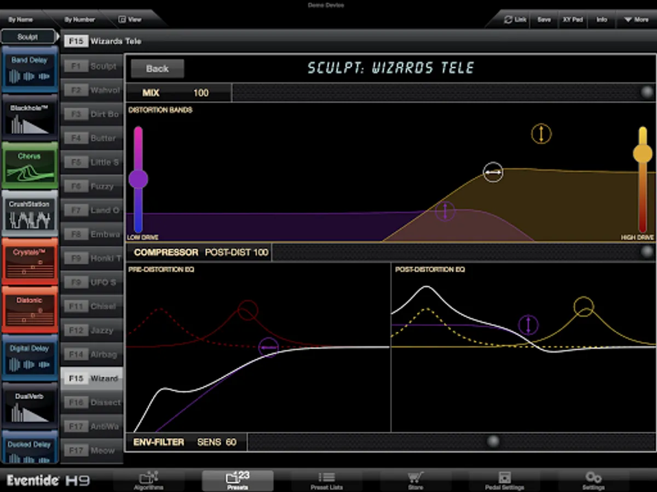657x492 pixels.
Task: Click the purple Low Drive slider knob
Action: [x=138, y=179]
